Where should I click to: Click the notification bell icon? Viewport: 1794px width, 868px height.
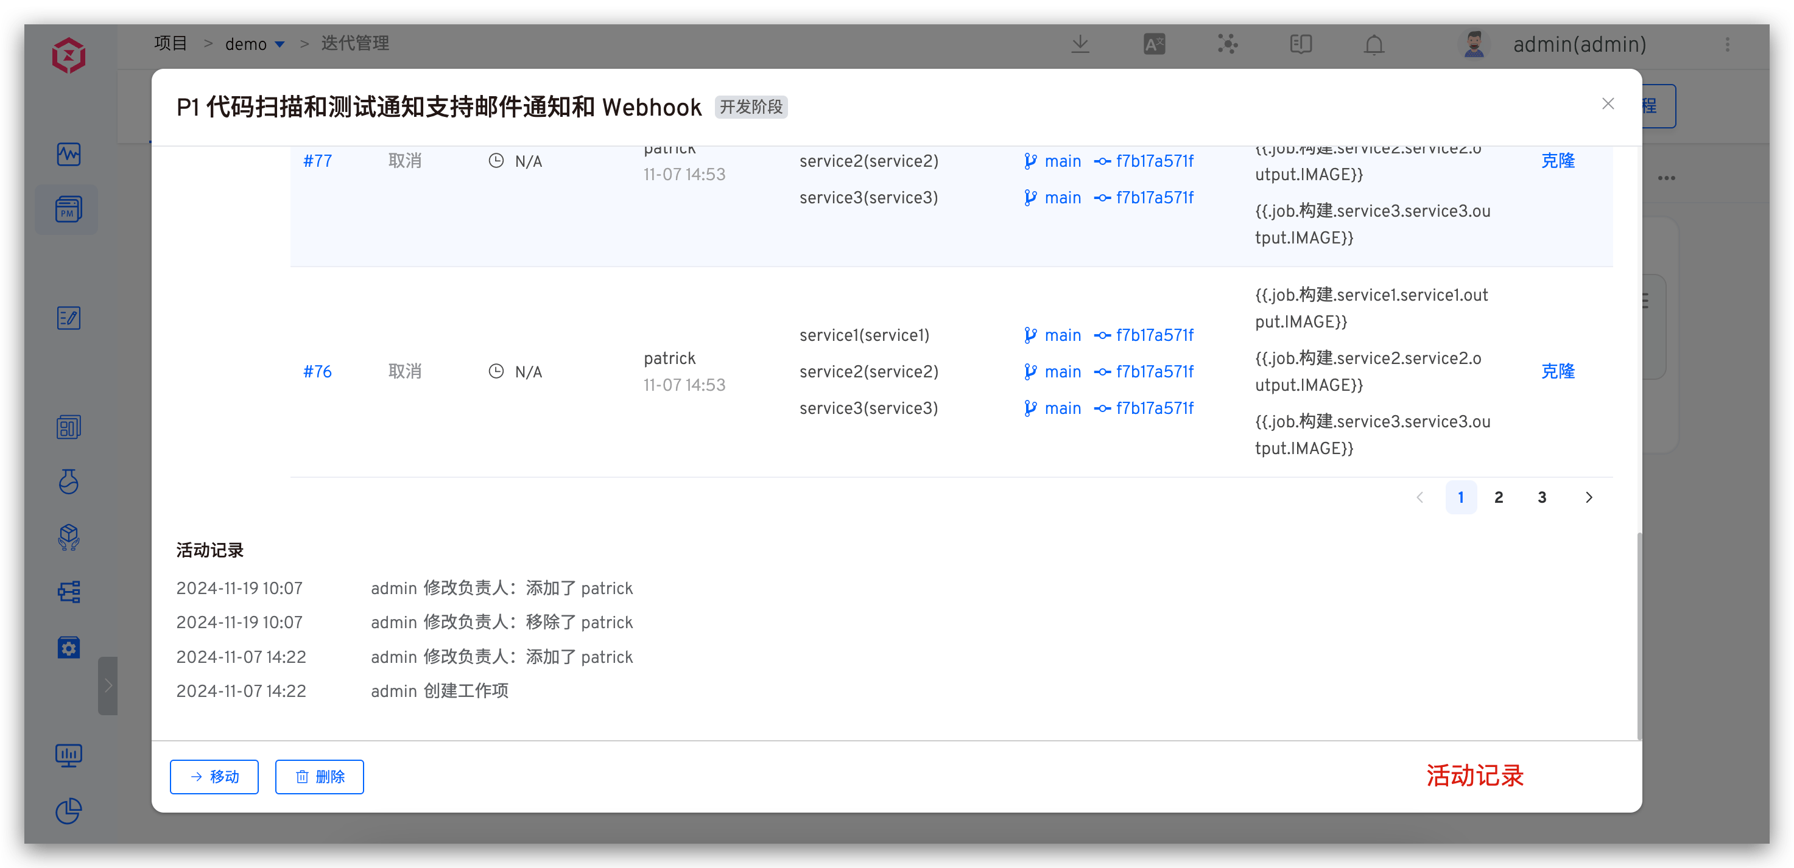(1373, 44)
